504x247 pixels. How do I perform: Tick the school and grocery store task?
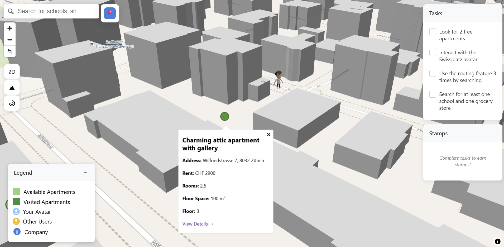(433, 94)
